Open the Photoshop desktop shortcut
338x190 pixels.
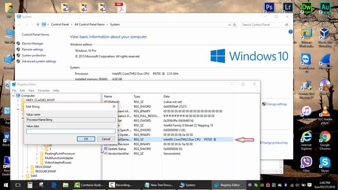point(269,7)
